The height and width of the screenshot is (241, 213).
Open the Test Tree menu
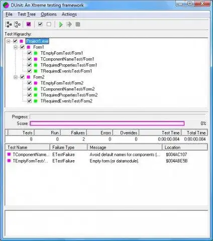click(x=27, y=14)
